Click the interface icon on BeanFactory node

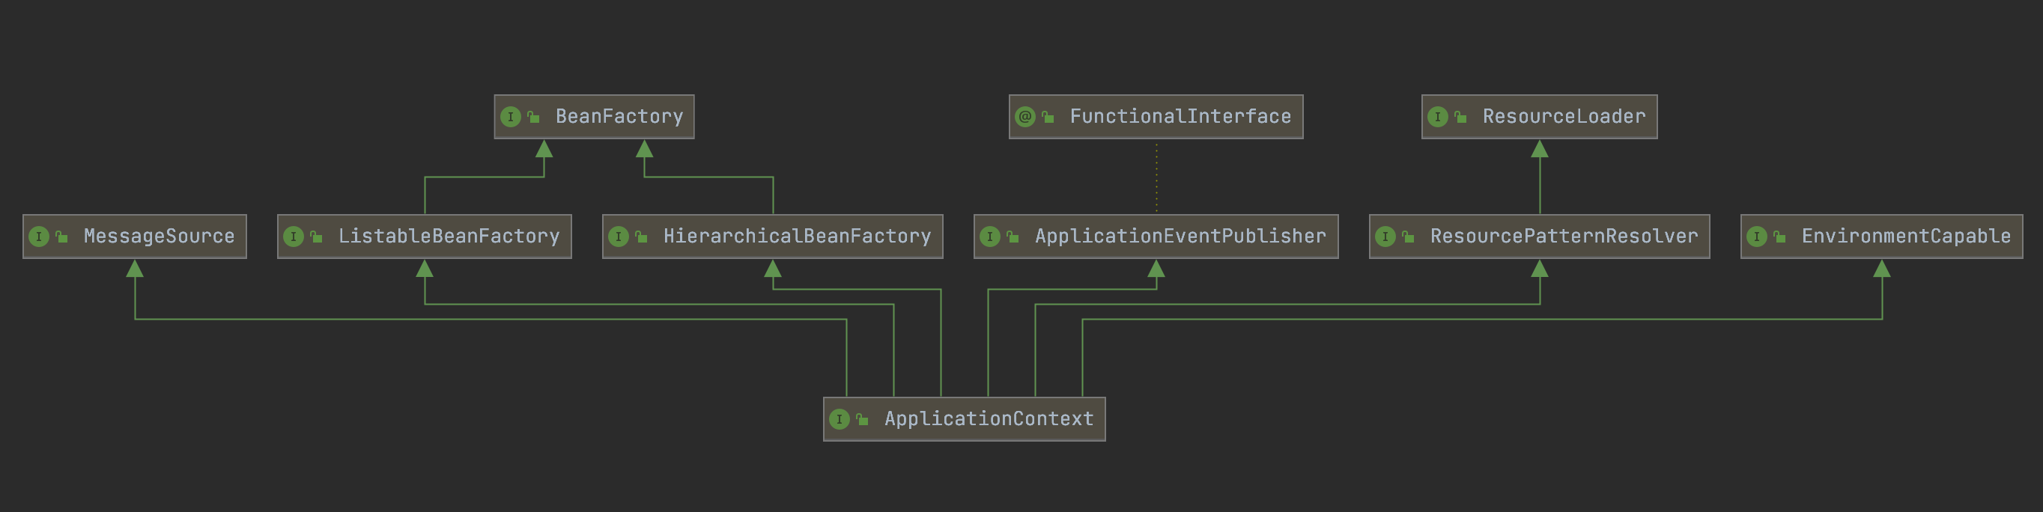(511, 118)
